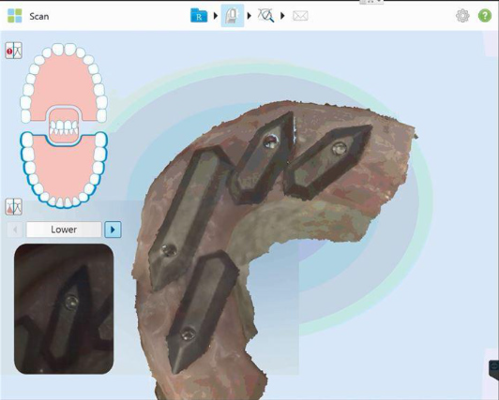Open the green help question mark
The image size is (499, 400).
(x=485, y=16)
